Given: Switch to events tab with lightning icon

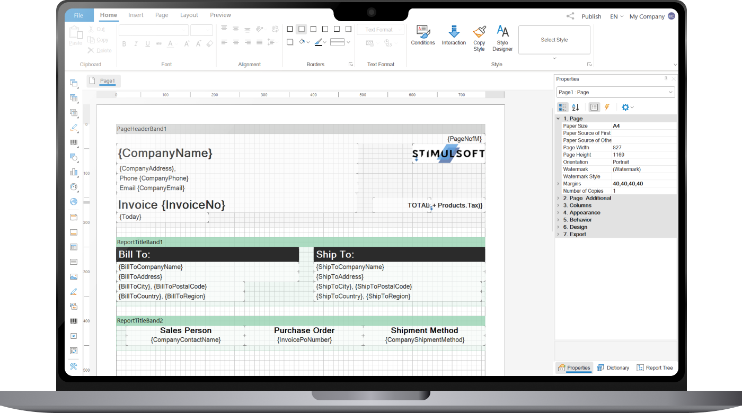Looking at the screenshot, I should [x=607, y=107].
